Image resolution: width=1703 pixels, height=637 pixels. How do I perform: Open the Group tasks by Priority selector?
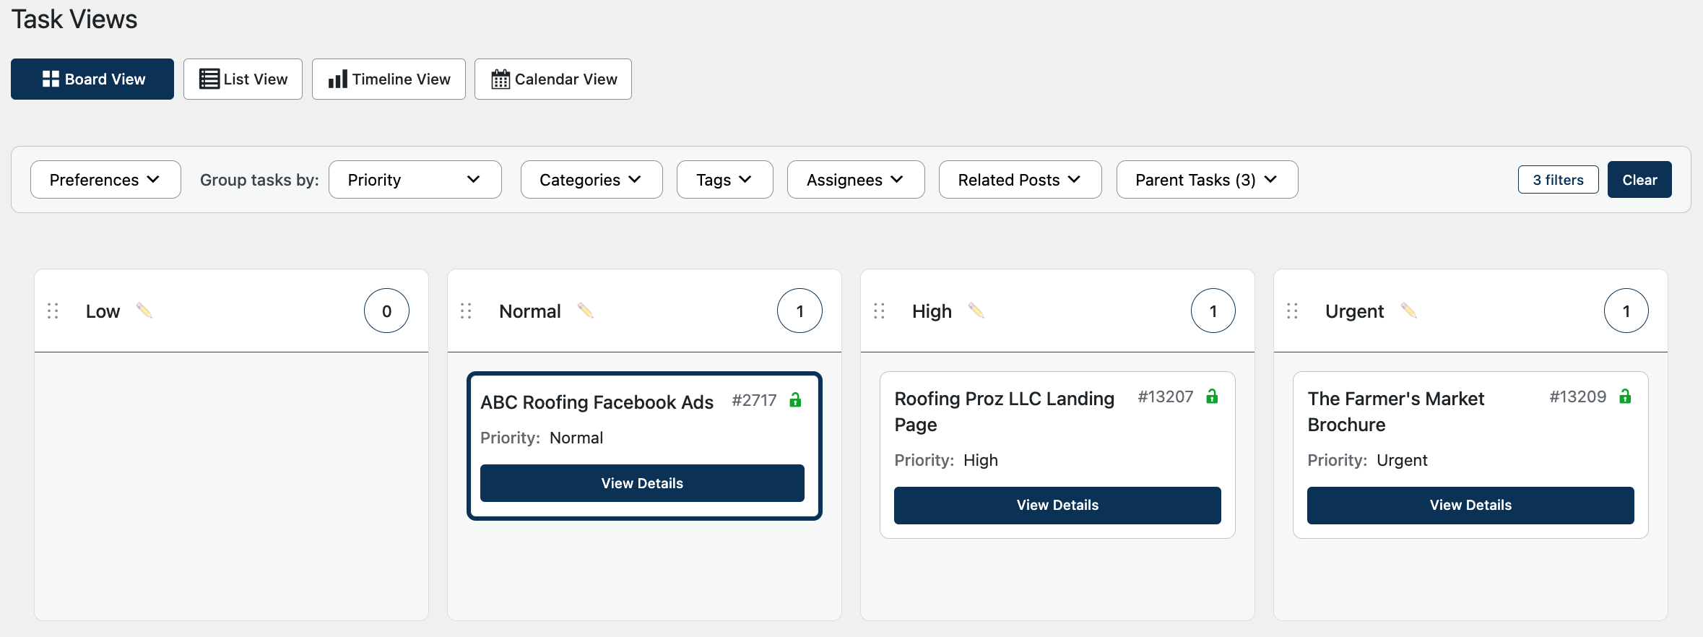tap(415, 179)
